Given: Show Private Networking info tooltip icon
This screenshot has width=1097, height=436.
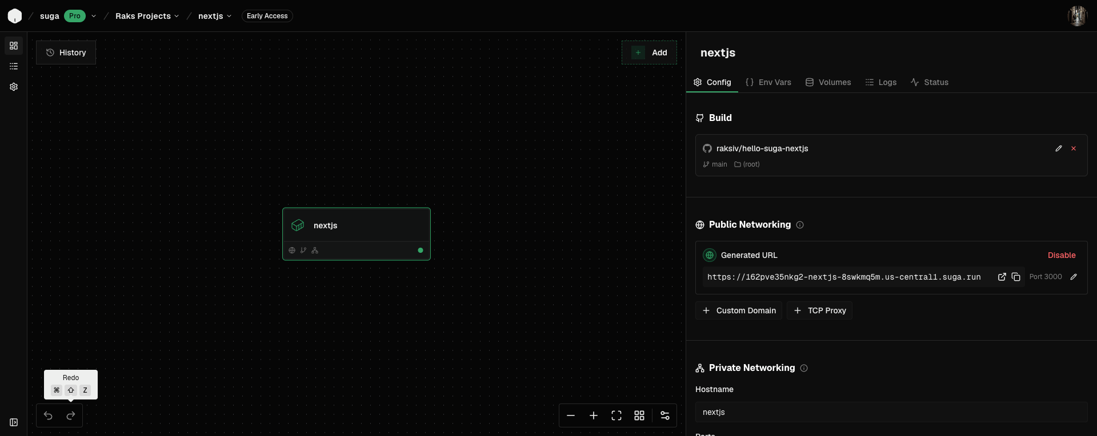Looking at the screenshot, I should coord(804,368).
